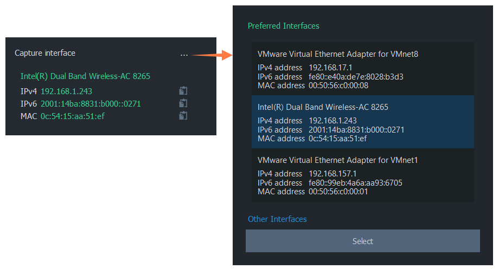Click VMnet1 IPv6 address fe80::99eb:4a6a:aa93:6705
499x269 pixels.
point(355,183)
